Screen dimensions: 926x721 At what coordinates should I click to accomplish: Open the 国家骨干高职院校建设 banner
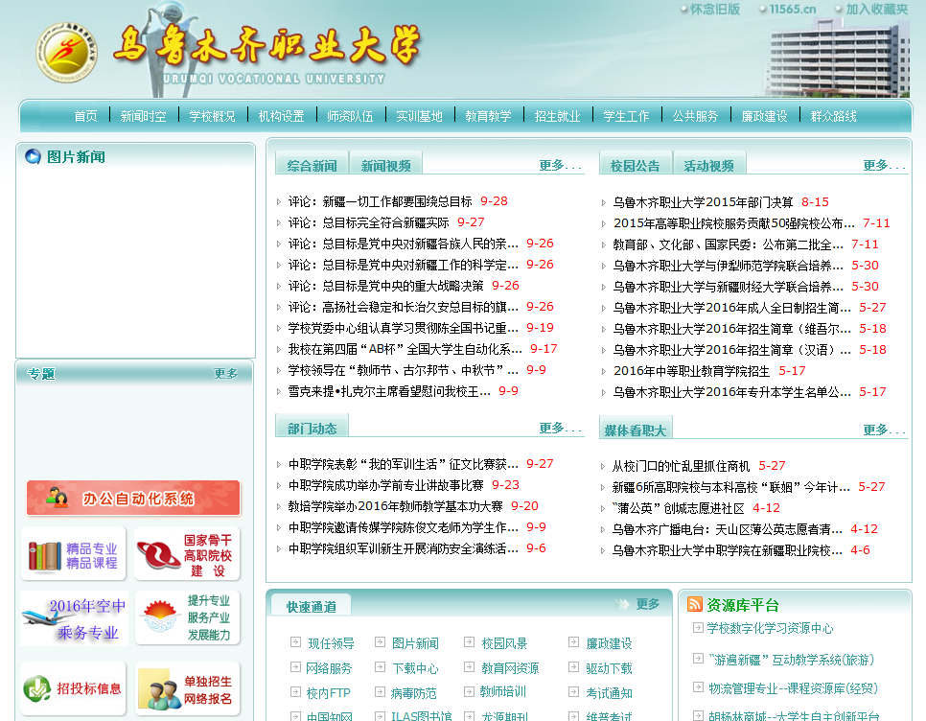pyautogui.click(x=187, y=554)
